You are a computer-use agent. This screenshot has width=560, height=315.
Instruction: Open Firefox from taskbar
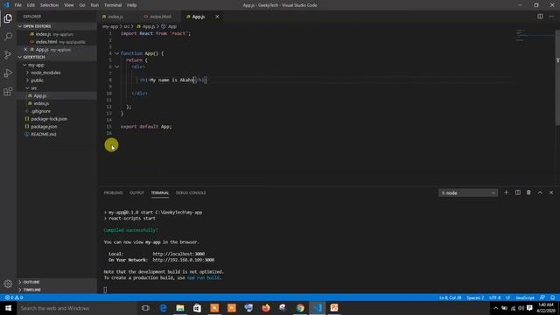click(x=266, y=308)
